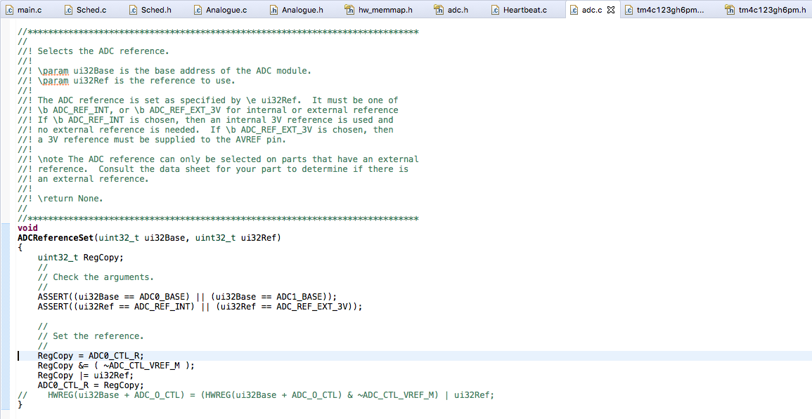Click the '\return None.' comment line

[x=60, y=199]
